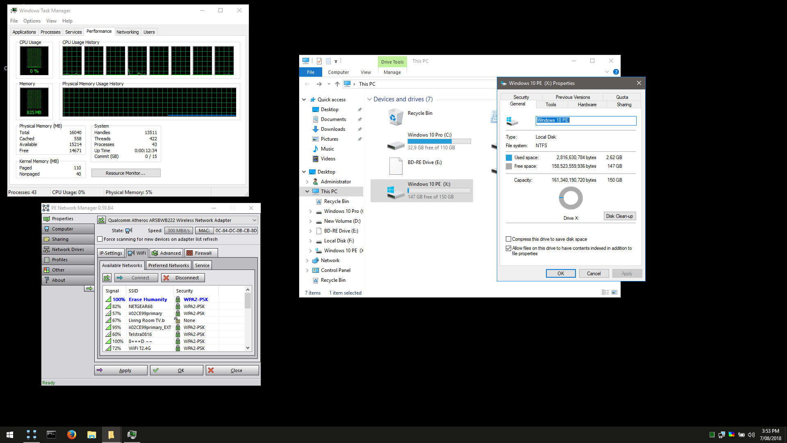Open the Explorer recent locations dropdown
Viewport: 787px width, 443px height.
click(329, 84)
